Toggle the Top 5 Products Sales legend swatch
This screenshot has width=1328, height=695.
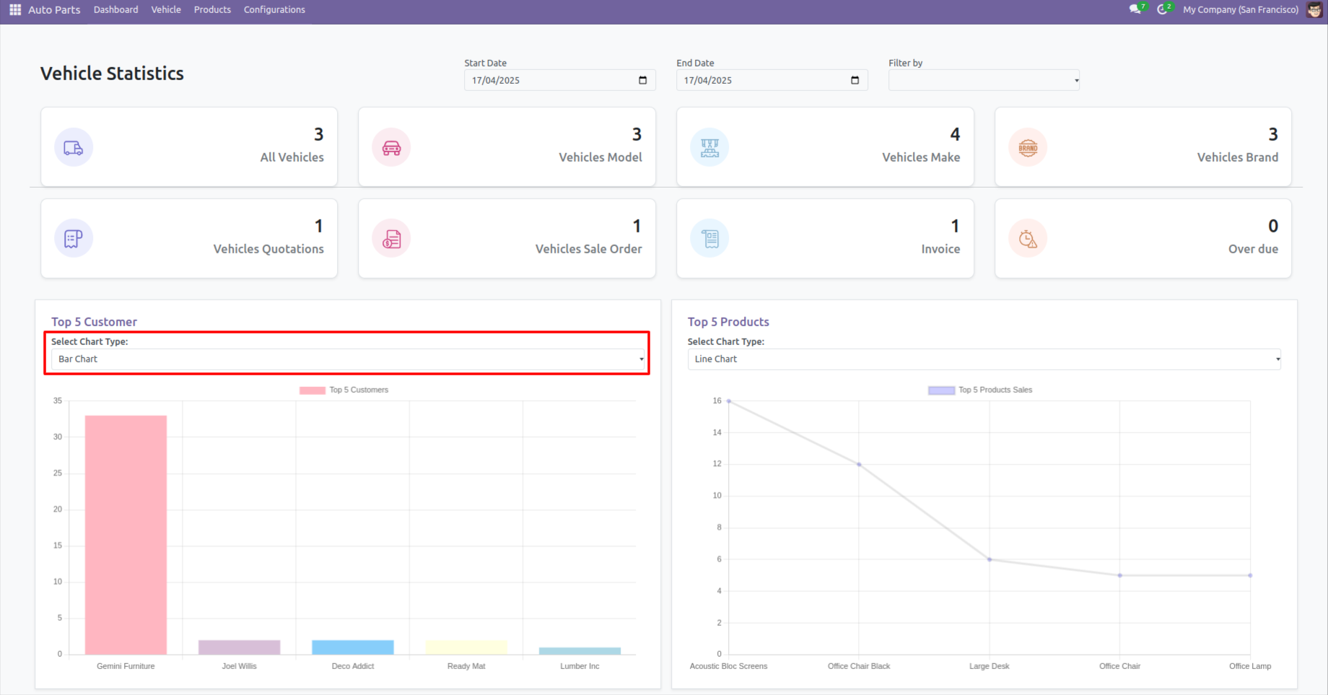coord(941,390)
